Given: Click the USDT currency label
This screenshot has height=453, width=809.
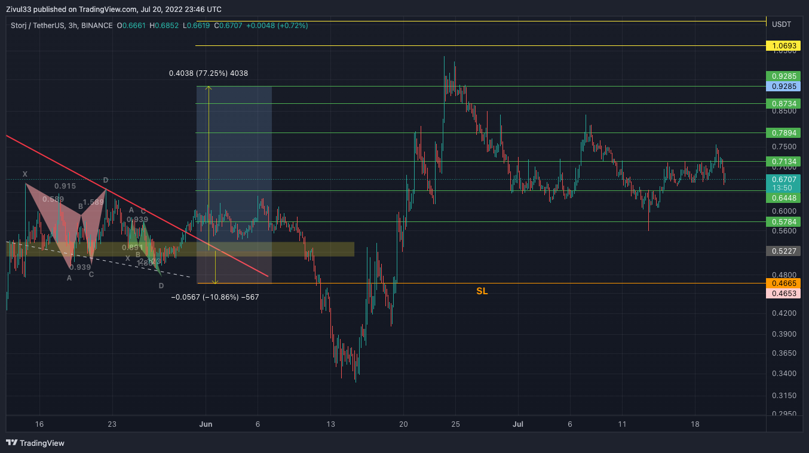Looking at the screenshot, I should pos(782,24).
